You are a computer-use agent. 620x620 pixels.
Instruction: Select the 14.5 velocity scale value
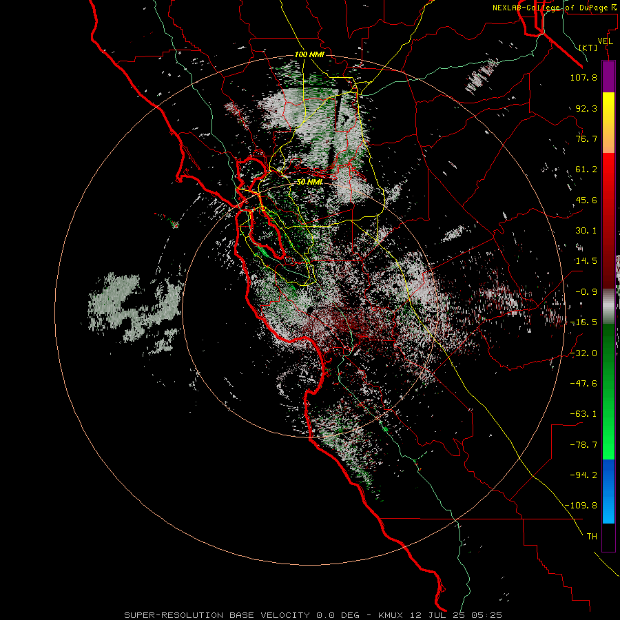coord(586,261)
